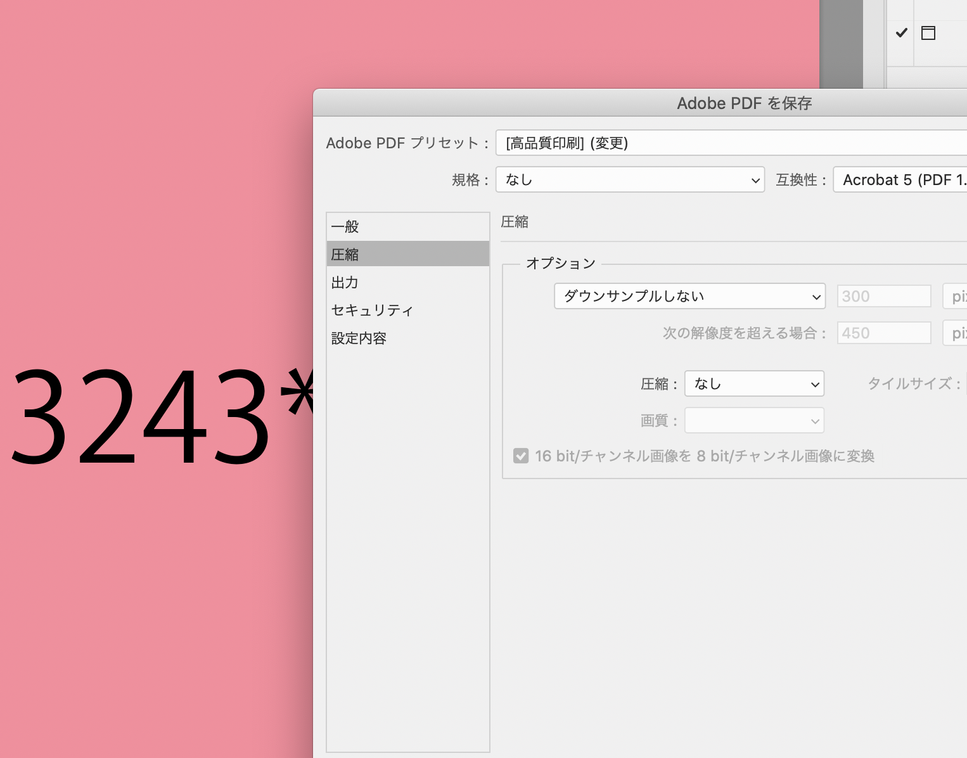This screenshot has width=967, height=758.
Task: Click the 300 resolution input field
Action: [x=884, y=296]
